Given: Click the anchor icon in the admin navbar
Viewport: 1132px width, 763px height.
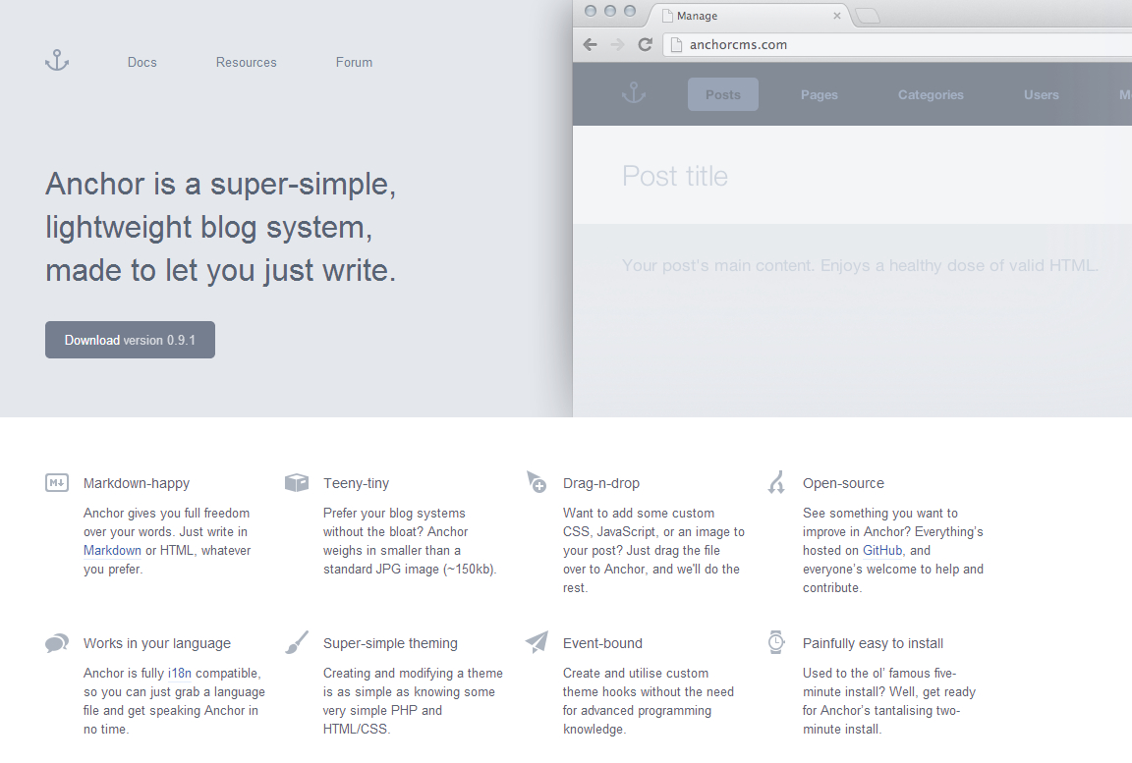Looking at the screenshot, I should coord(634,94).
